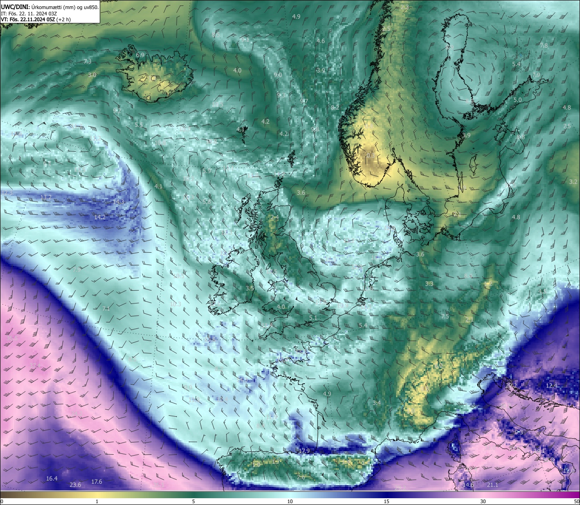Click the 5.1 value near the English Channel
This screenshot has height=505, width=580.
point(313,318)
